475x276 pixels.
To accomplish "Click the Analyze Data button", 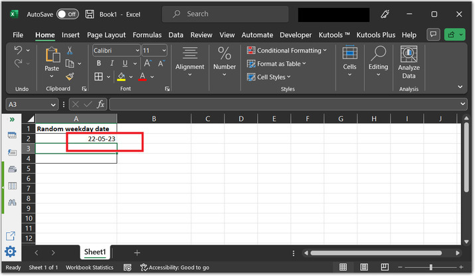I will click(409, 63).
